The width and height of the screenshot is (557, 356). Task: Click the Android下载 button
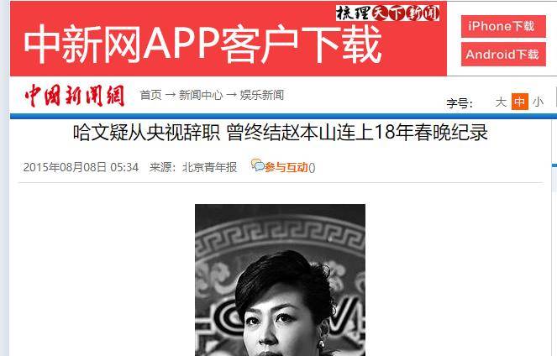pos(503,54)
